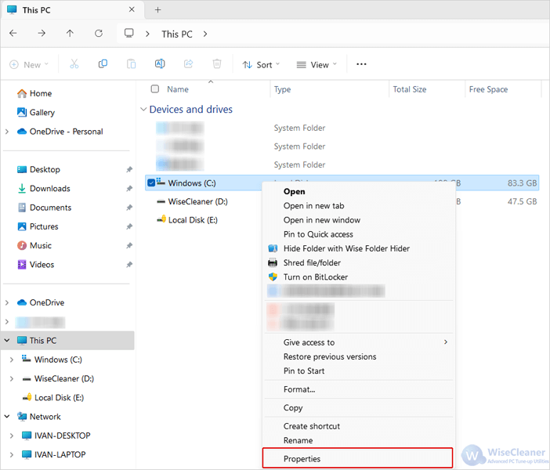Close the This PC tab

132,9
